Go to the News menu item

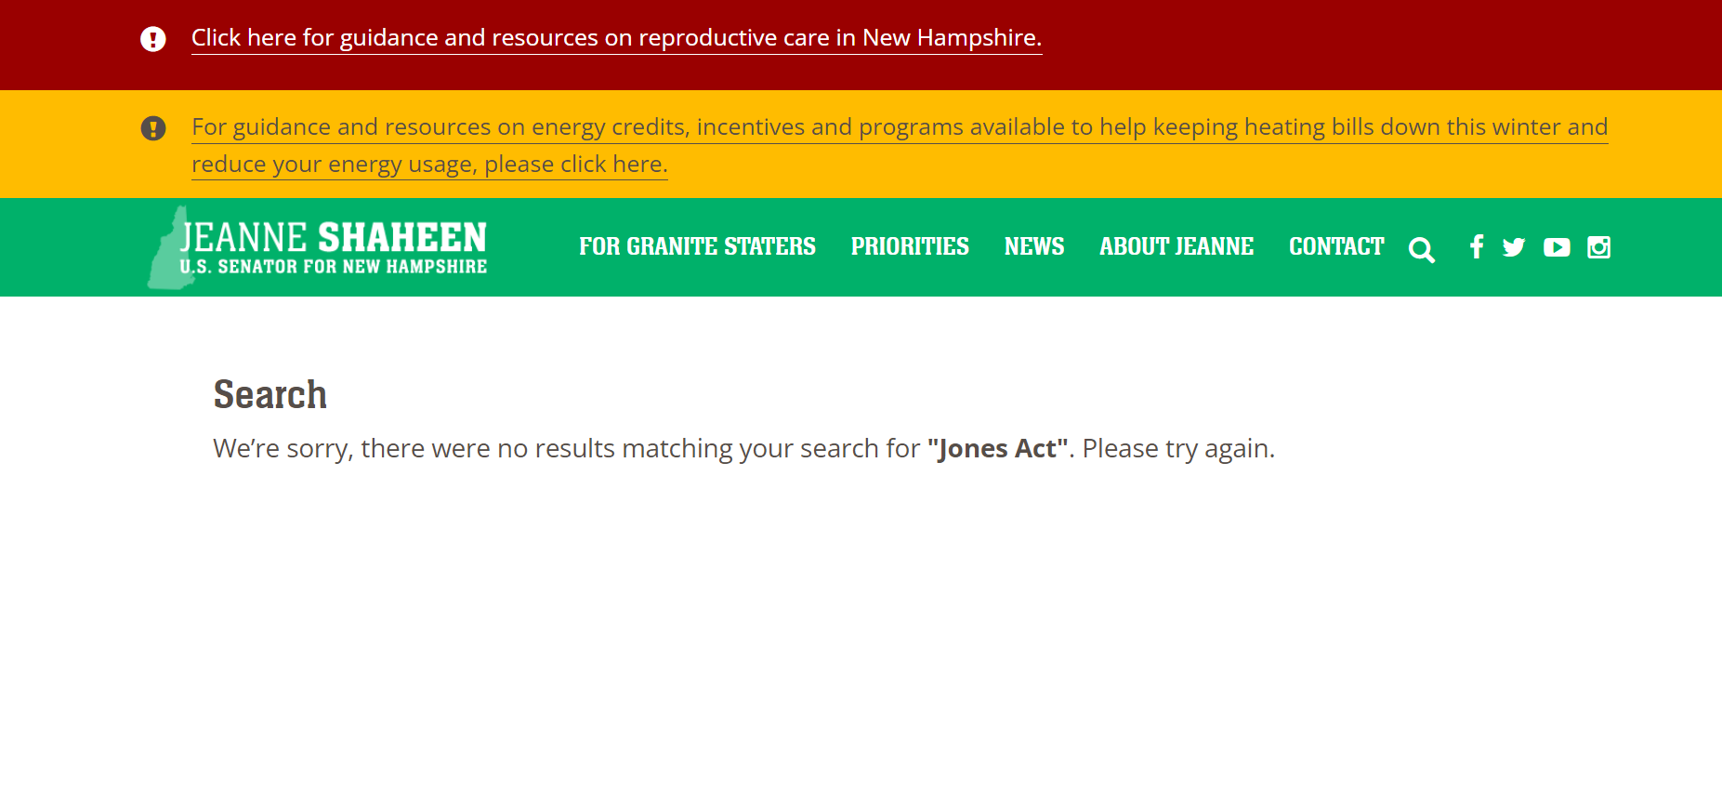pos(1033,247)
